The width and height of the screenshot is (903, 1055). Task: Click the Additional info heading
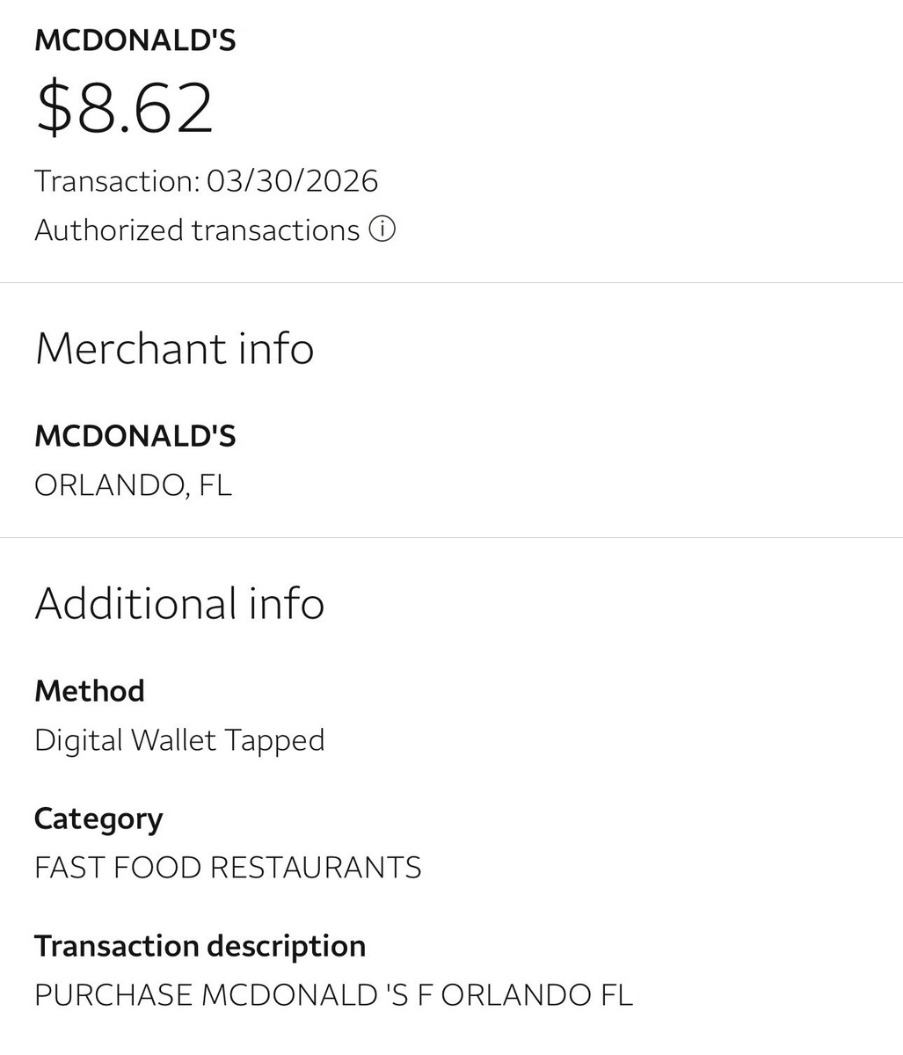(179, 603)
